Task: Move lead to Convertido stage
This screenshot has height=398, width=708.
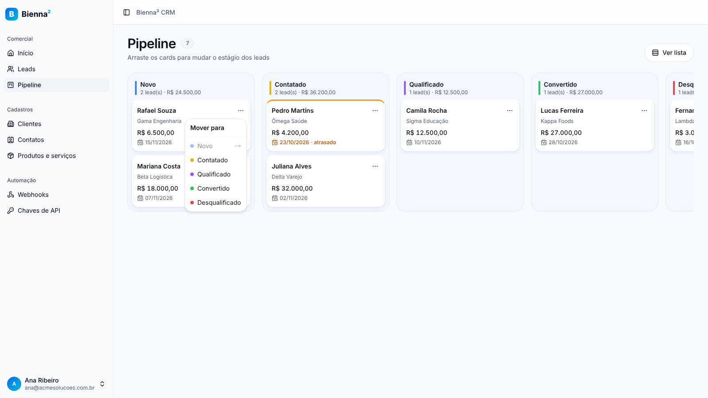Action: click(x=215, y=188)
